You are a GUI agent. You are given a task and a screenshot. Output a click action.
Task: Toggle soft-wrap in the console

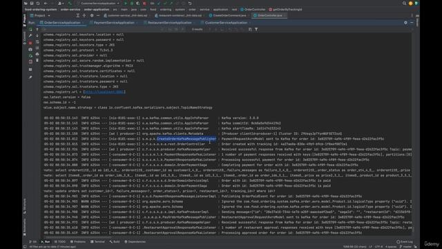pyautogui.click(x=37, y=41)
